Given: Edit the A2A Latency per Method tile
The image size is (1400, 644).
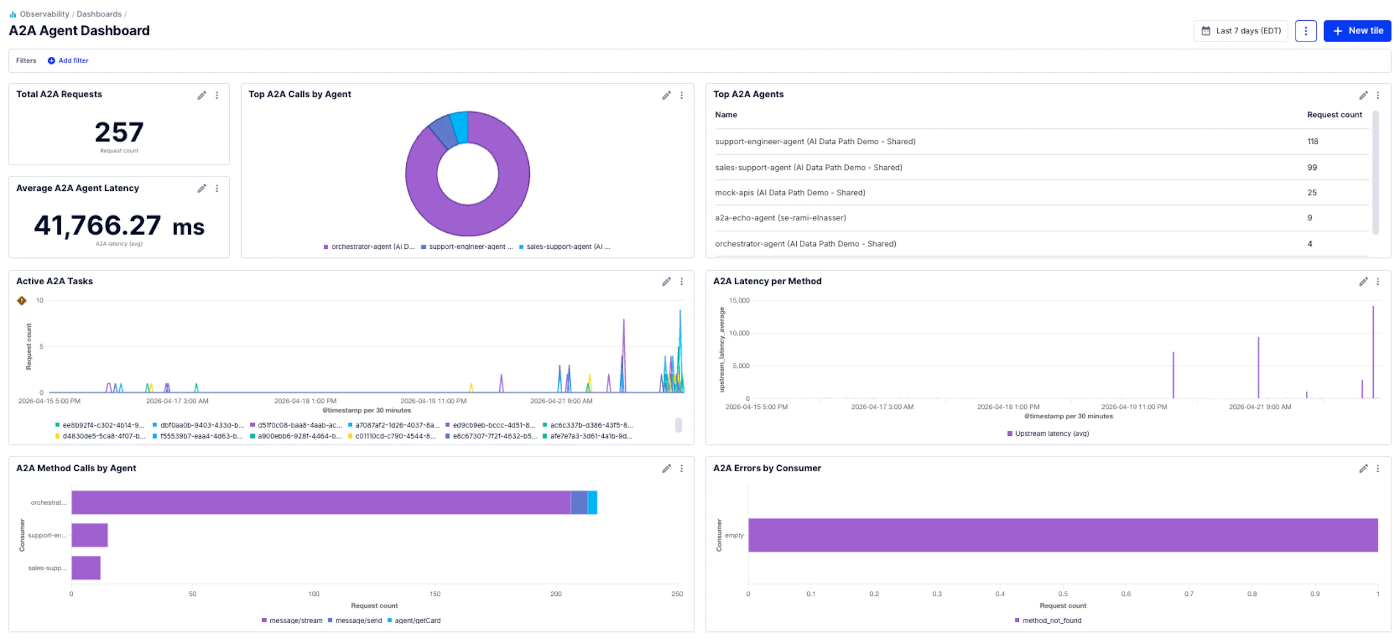Looking at the screenshot, I should pyautogui.click(x=1363, y=282).
